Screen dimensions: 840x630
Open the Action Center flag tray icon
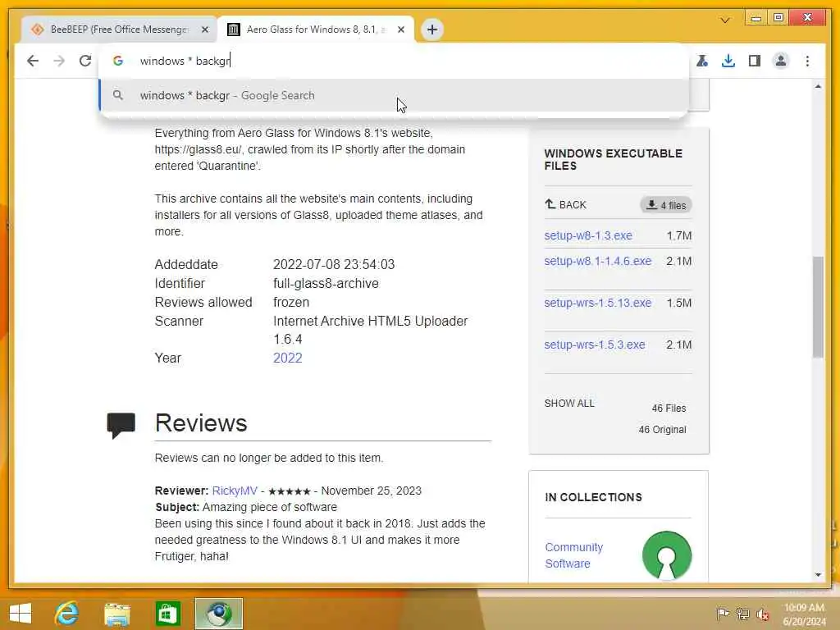723,614
